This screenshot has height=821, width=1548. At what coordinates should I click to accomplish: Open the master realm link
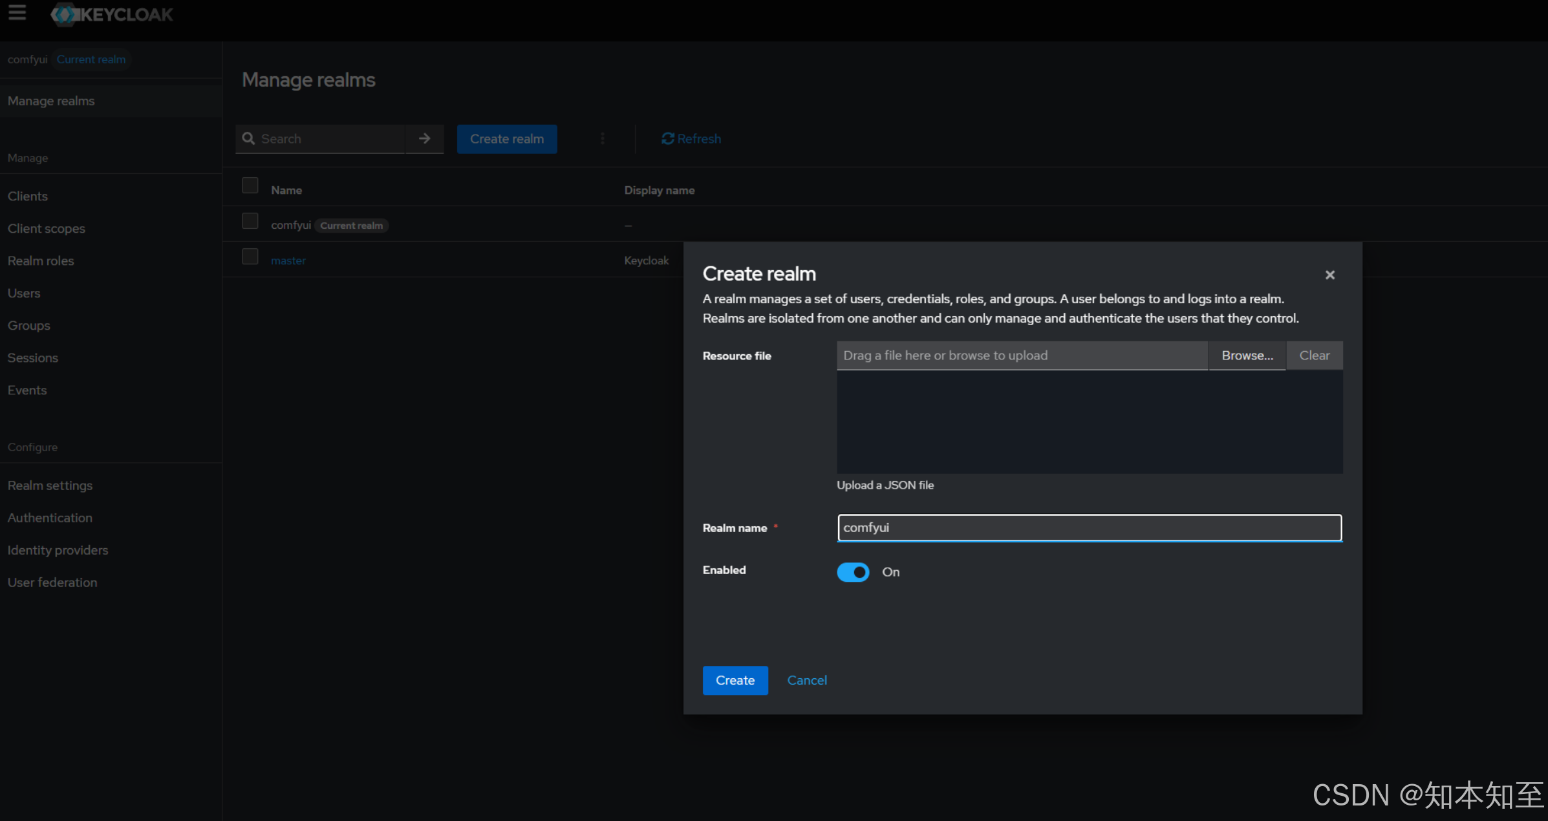click(x=288, y=261)
